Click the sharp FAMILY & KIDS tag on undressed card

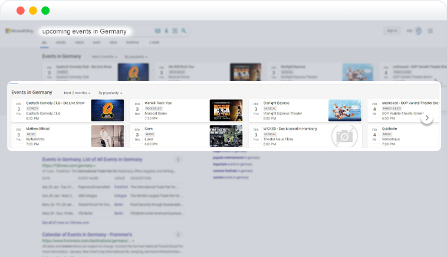click(x=392, y=108)
